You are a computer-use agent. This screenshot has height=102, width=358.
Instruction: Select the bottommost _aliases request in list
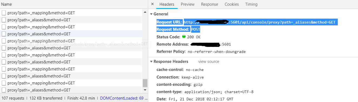pyautogui.click(x=71, y=90)
